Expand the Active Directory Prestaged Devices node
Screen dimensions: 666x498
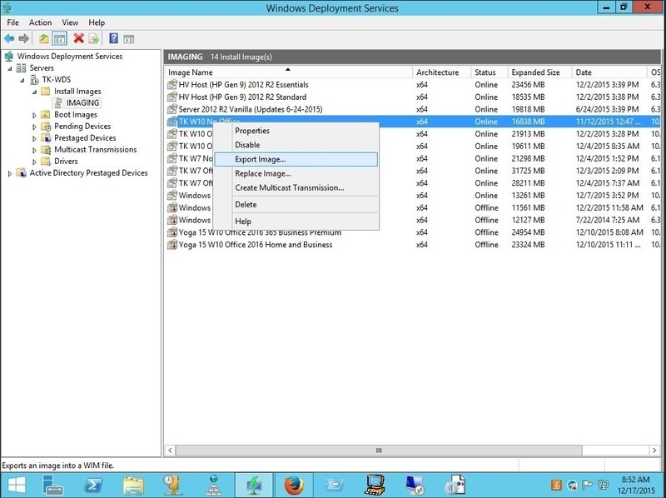tap(9, 174)
